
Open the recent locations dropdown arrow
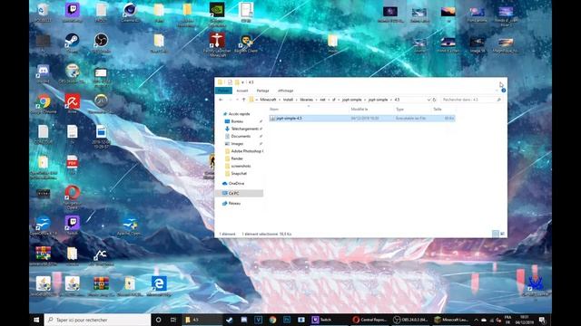tap(237, 100)
